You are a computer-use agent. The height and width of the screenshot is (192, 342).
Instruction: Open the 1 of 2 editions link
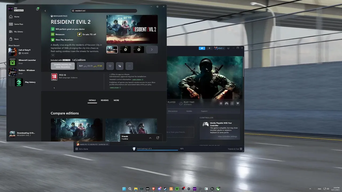pos(79,60)
